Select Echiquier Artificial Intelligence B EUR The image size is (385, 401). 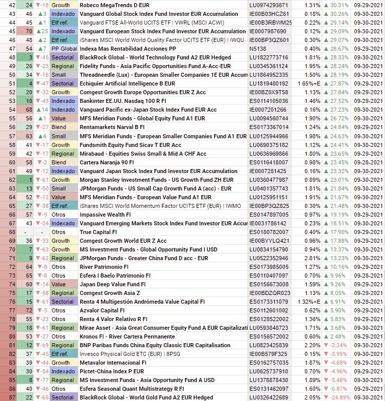(127, 83)
